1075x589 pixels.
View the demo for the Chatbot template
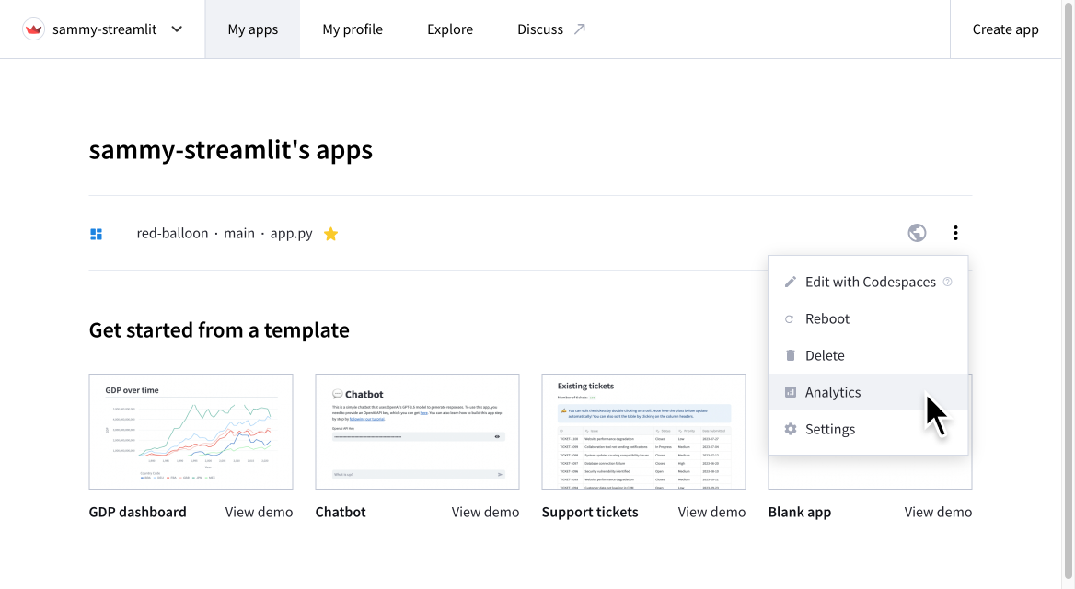(x=485, y=512)
